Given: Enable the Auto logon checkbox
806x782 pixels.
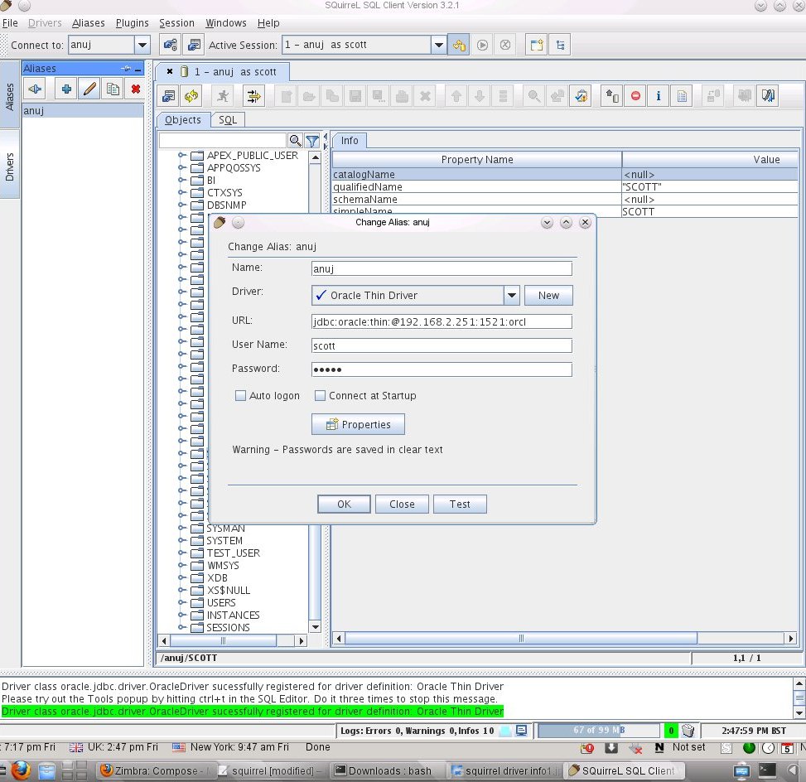Looking at the screenshot, I should click(x=240, y=395).
